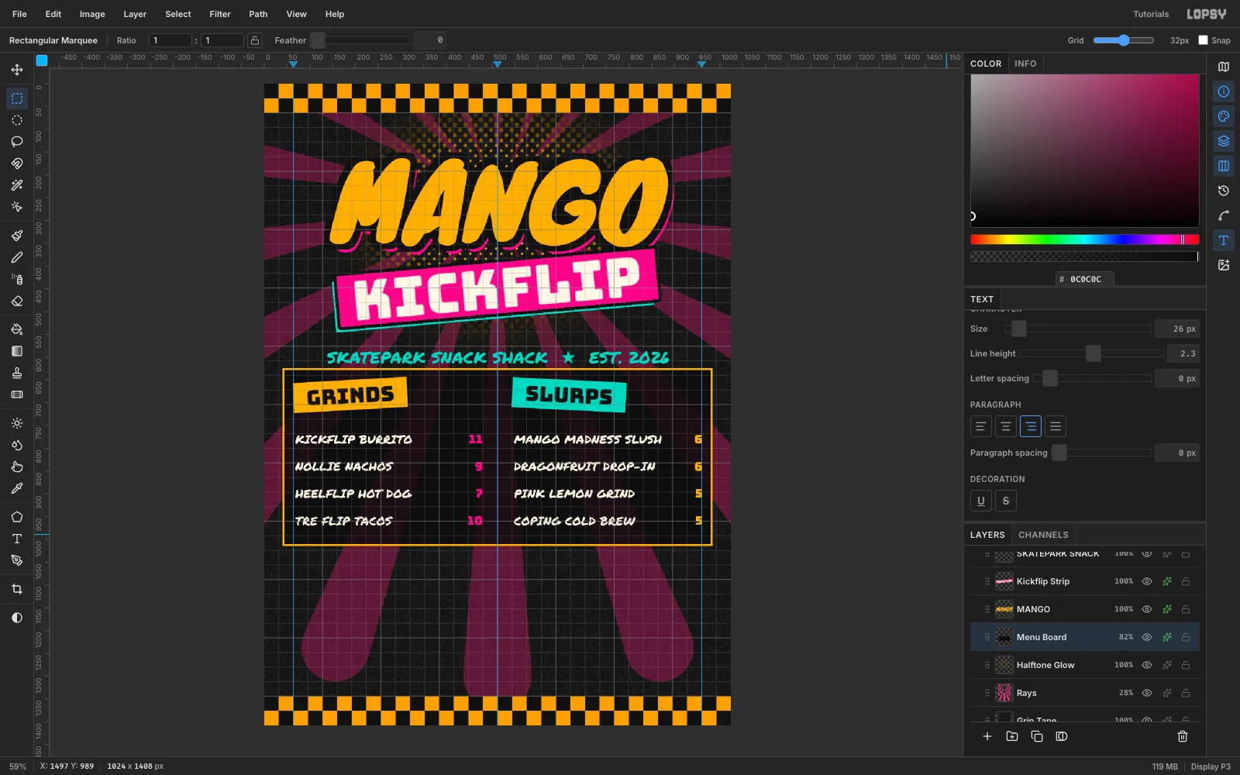Screen dimensions: 1240x775
Task: Open the Color palette panel icon
Action: coord(1224,116)
